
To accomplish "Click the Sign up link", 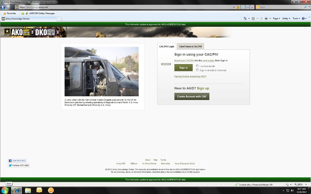I will [x=203, y=88].
